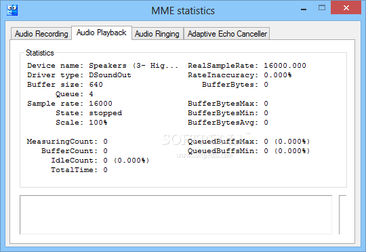Click the MME statistics app icon
The image size is (366, 252).
pos(12,10)
